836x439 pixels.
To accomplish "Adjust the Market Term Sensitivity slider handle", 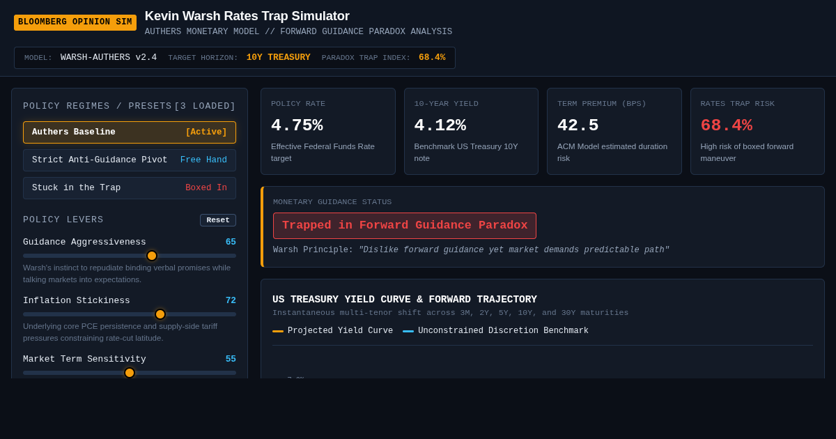I will [130, 373].
